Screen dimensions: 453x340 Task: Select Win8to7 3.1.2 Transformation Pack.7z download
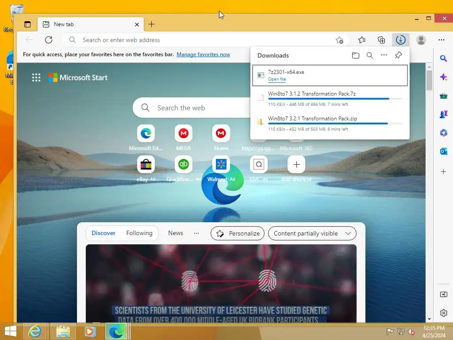coord(330,99)
